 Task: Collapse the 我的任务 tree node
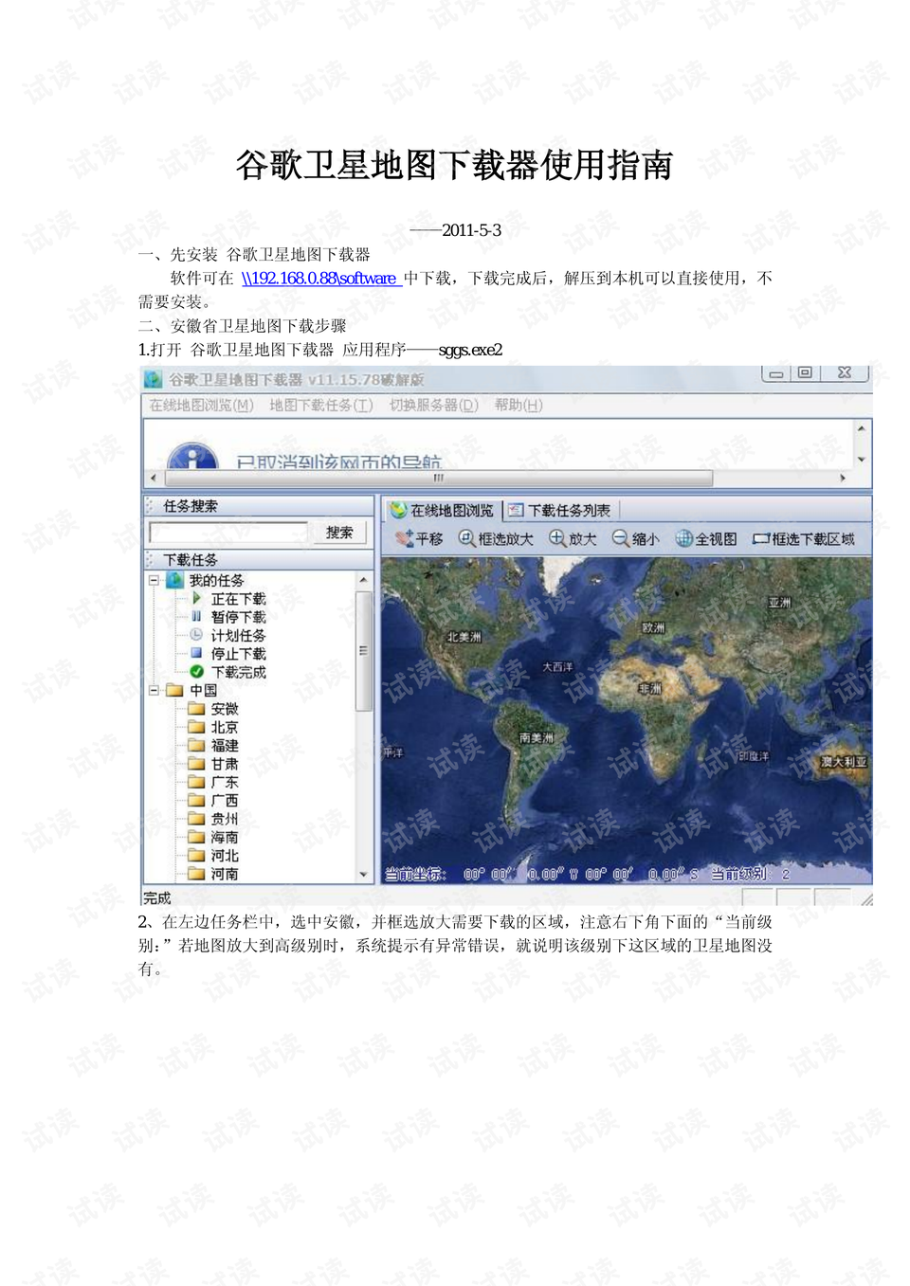(154, 580)
